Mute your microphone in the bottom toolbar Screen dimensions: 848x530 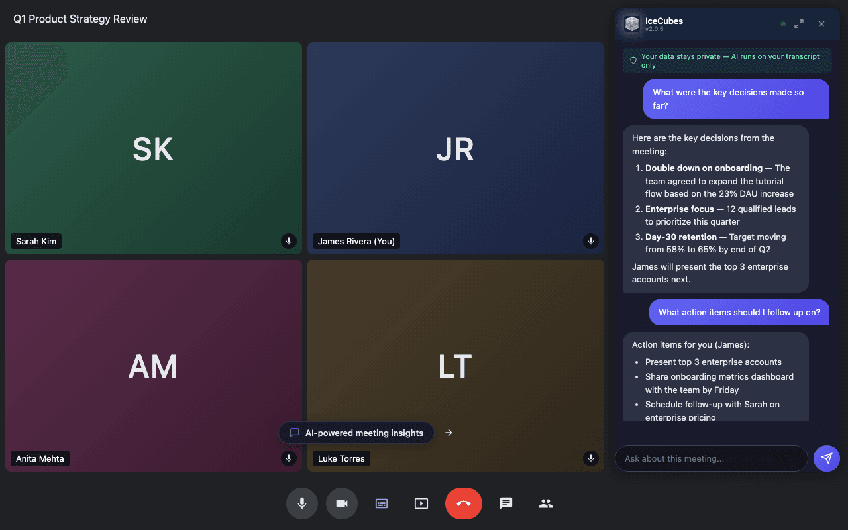[302, 503]
